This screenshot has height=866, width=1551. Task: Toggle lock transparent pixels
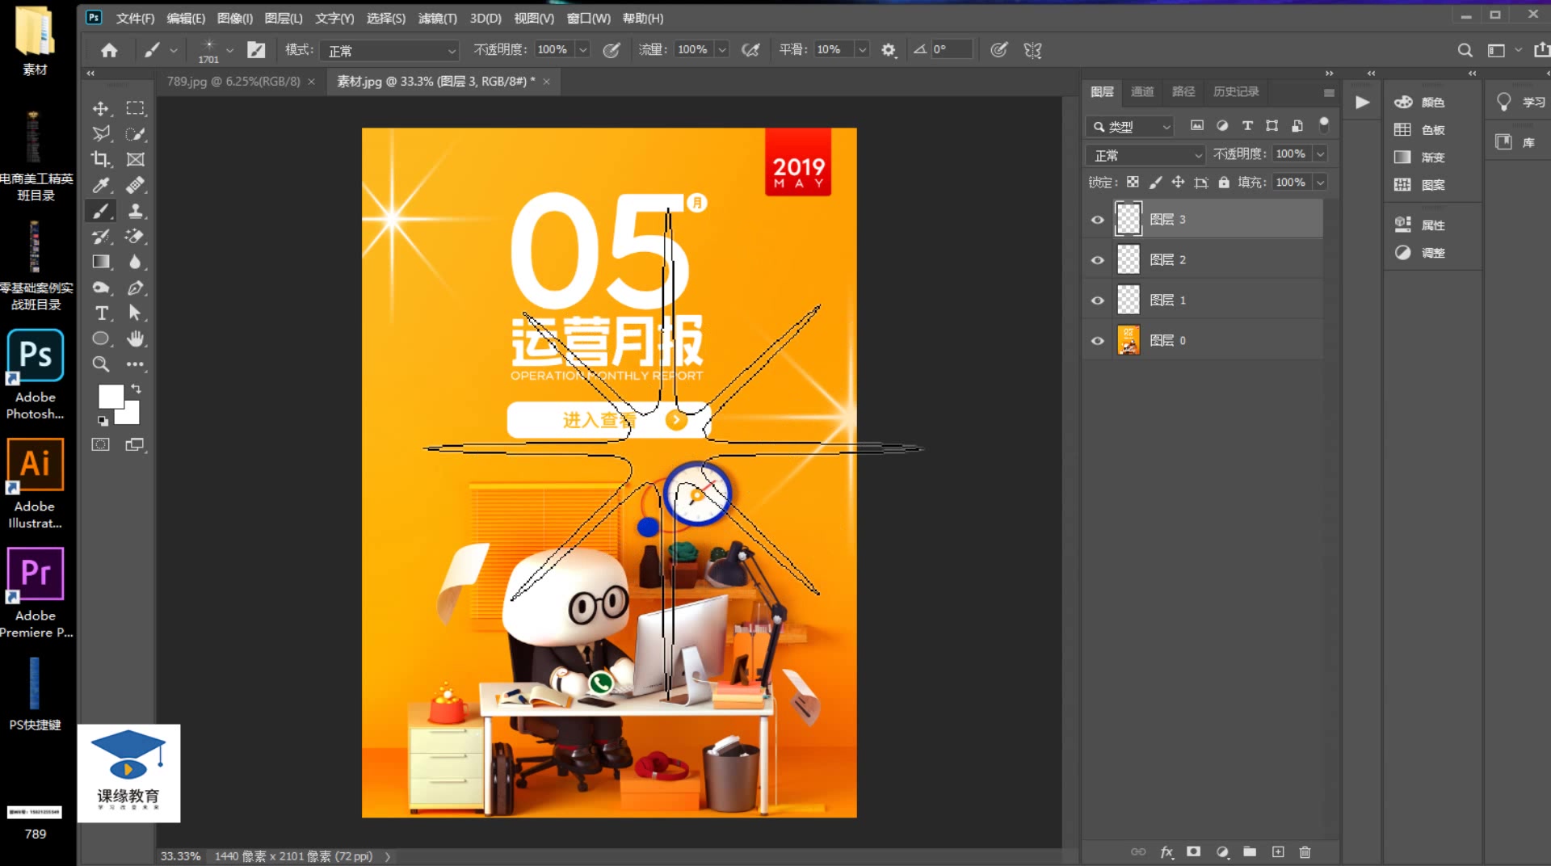[x=1133, y=183]
